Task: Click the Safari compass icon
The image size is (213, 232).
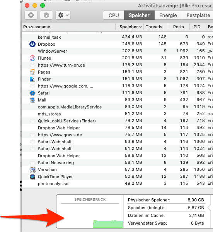Action: coord(32,93)
